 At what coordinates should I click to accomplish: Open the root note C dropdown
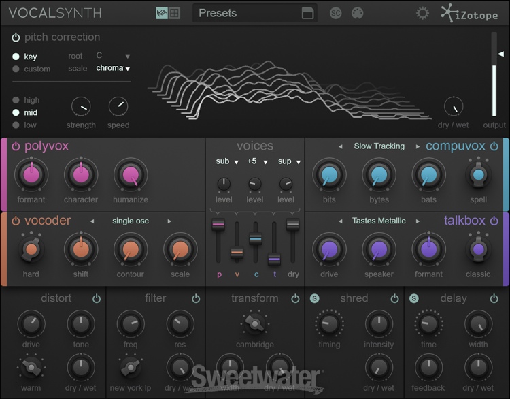tap(113, 56)
